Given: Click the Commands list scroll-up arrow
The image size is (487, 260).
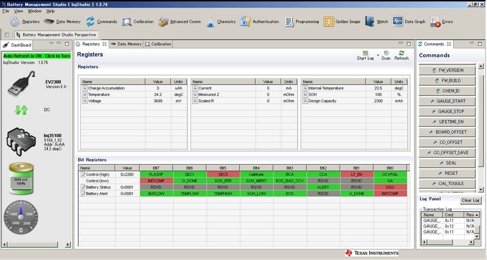Looking at the screenshot, I should pyautogui.click(x=480, y=67).
